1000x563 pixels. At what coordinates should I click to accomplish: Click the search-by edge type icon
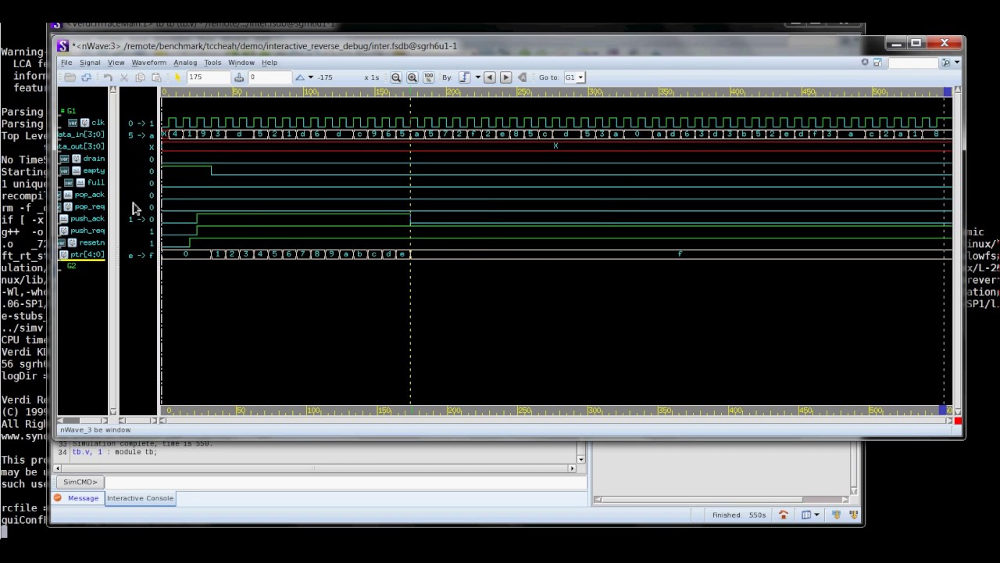coord(464,77)
